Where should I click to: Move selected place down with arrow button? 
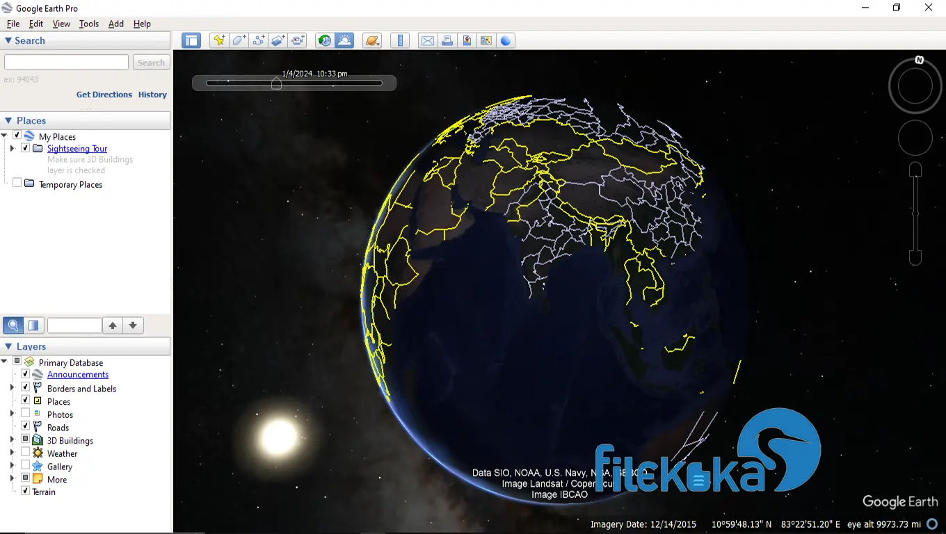pos(133,325)
